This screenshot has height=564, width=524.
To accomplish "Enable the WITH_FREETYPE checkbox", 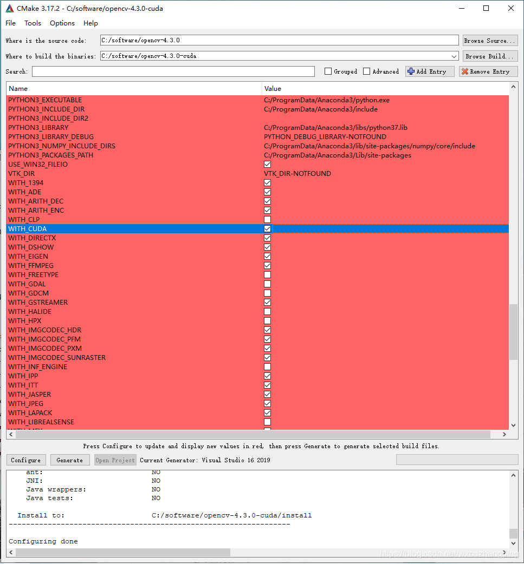I will pos(267,275).
